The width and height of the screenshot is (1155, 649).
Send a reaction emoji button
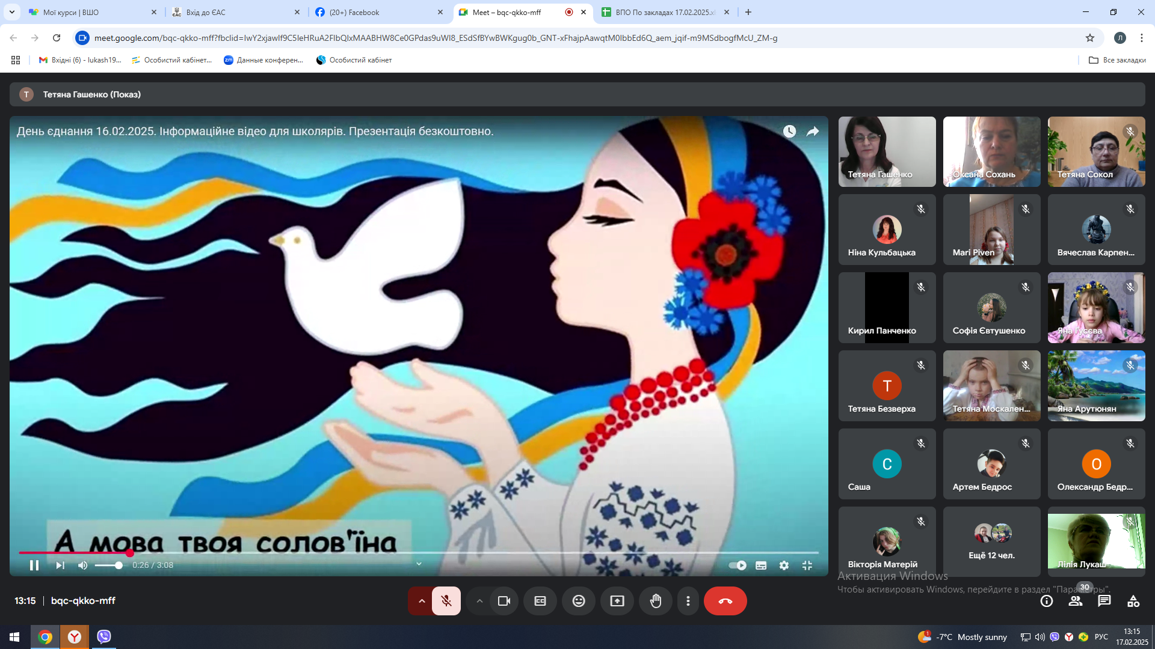point(579,601)
